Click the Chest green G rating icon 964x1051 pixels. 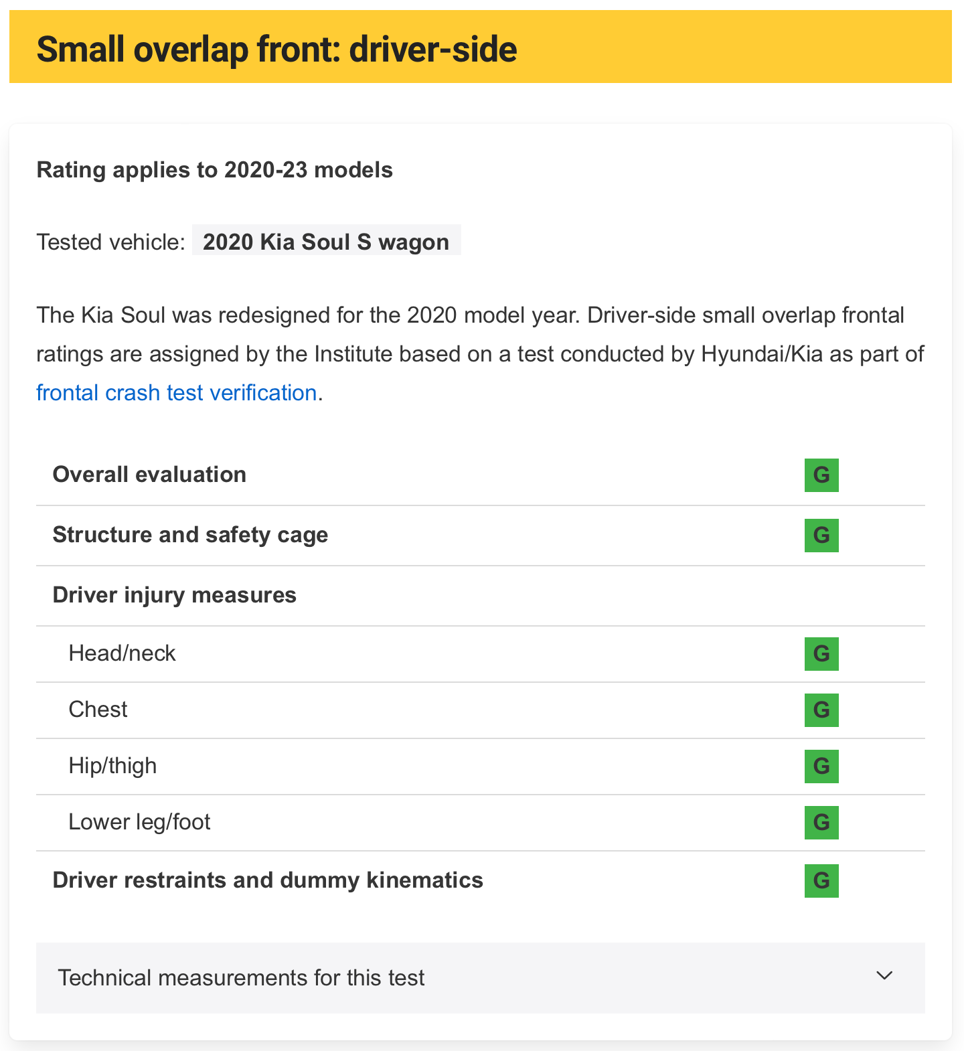[x=821, y=710]
